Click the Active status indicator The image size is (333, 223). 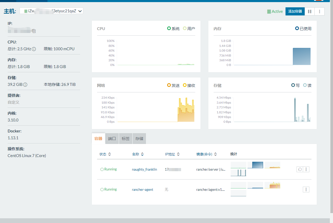coord(275,12)
